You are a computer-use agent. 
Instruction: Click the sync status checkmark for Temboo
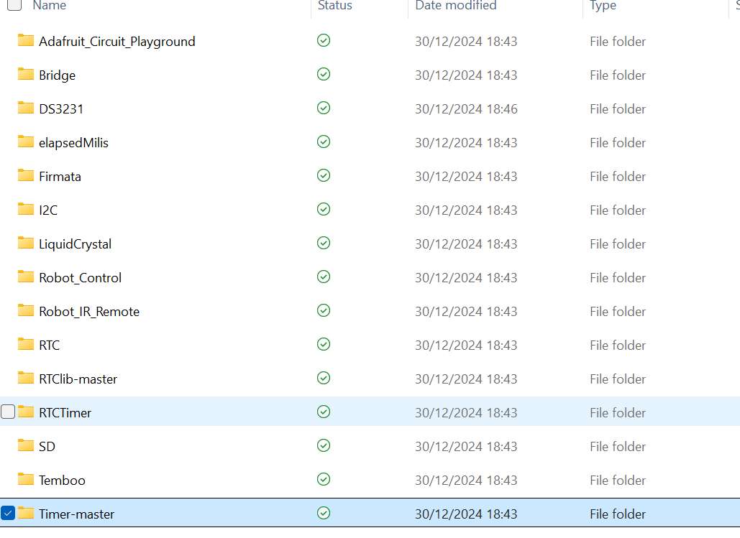tap(324, 480)
